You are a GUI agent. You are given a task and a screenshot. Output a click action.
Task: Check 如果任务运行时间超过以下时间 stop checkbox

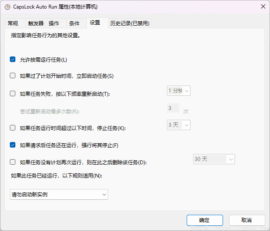pyautogui.click(x=13, y=127)
